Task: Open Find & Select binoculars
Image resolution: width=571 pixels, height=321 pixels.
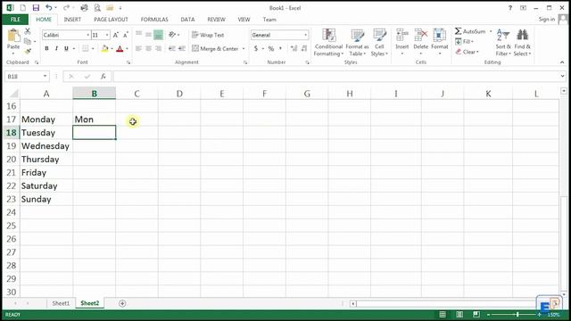Action: [x=522, y=42]
